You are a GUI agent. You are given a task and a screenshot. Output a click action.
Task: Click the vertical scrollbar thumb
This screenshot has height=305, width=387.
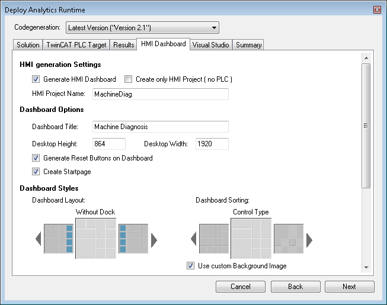pos(366,126)
